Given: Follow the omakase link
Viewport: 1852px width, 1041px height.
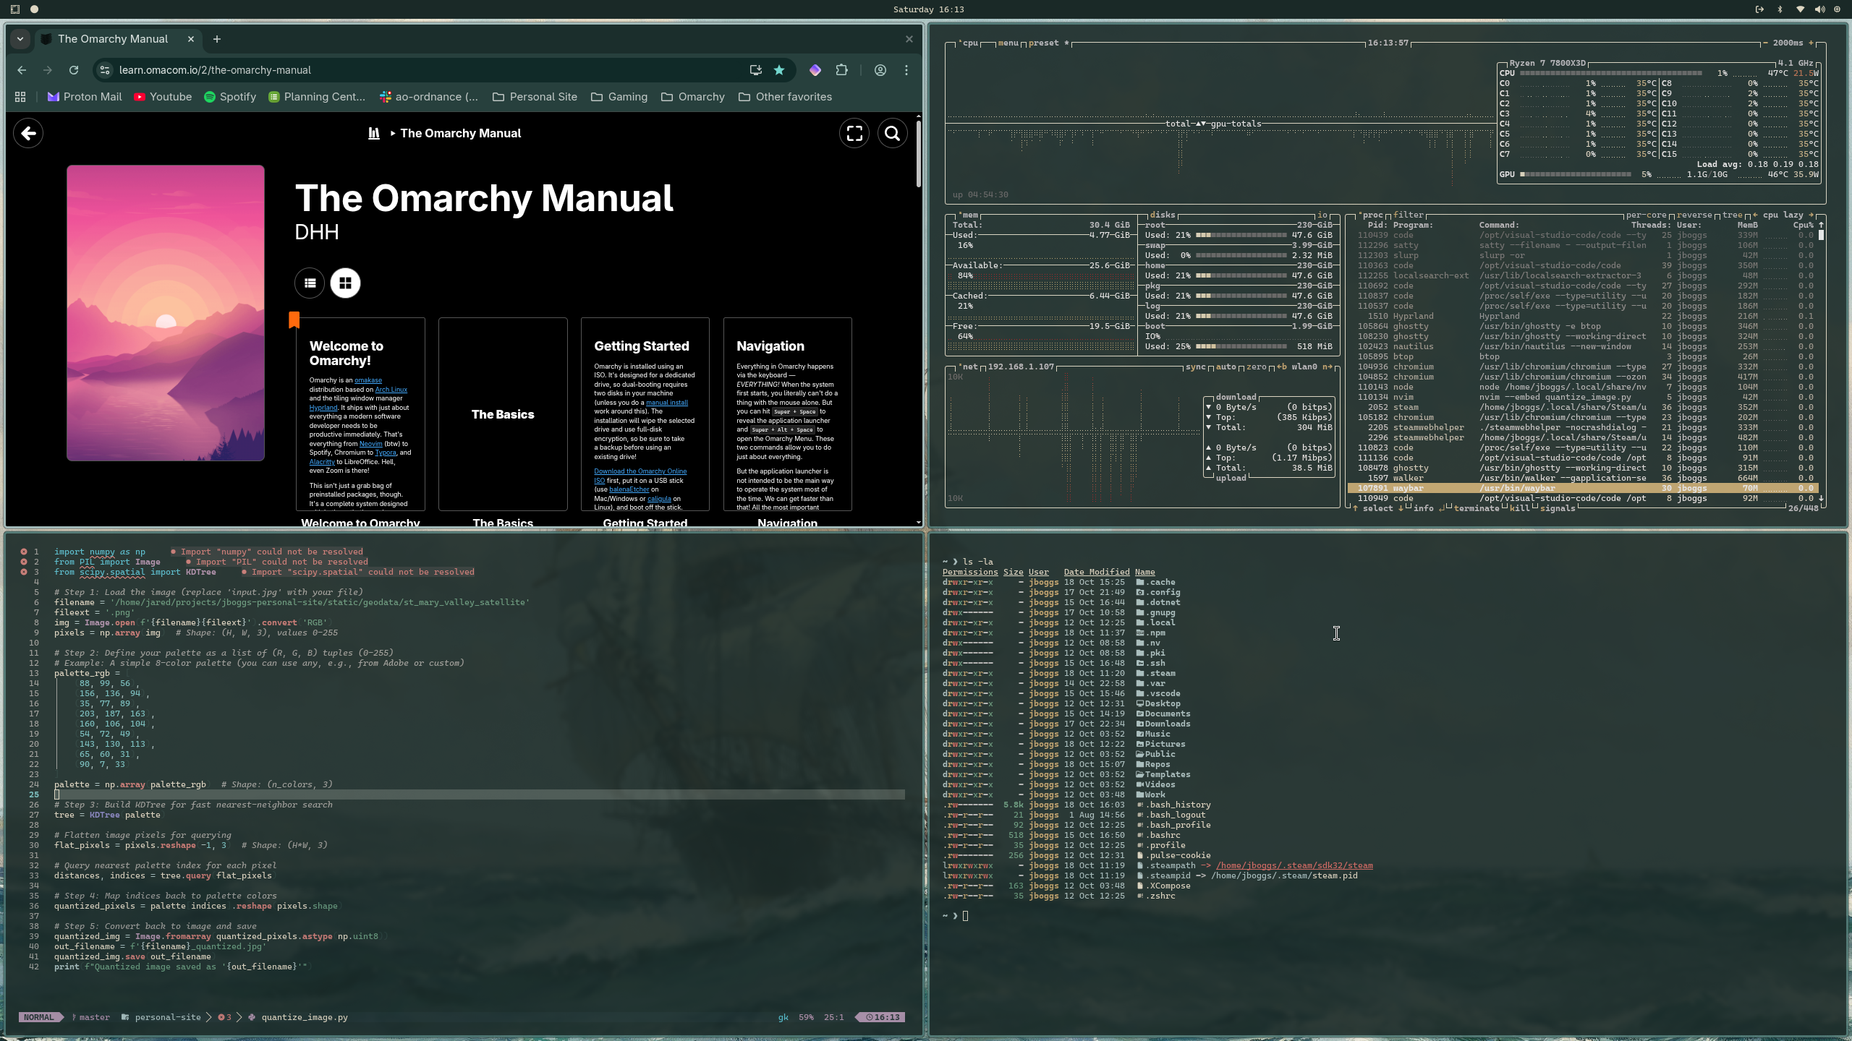Looking at the screenshot, I should [368, 380].
